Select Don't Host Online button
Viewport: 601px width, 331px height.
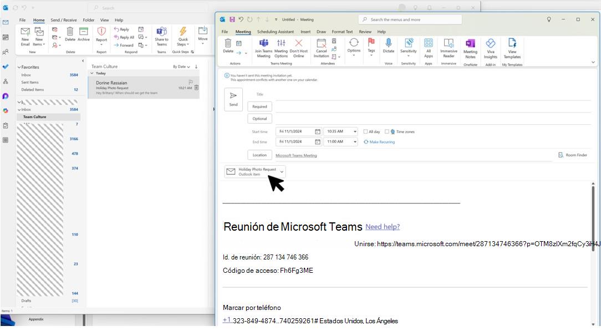[299, 48]
